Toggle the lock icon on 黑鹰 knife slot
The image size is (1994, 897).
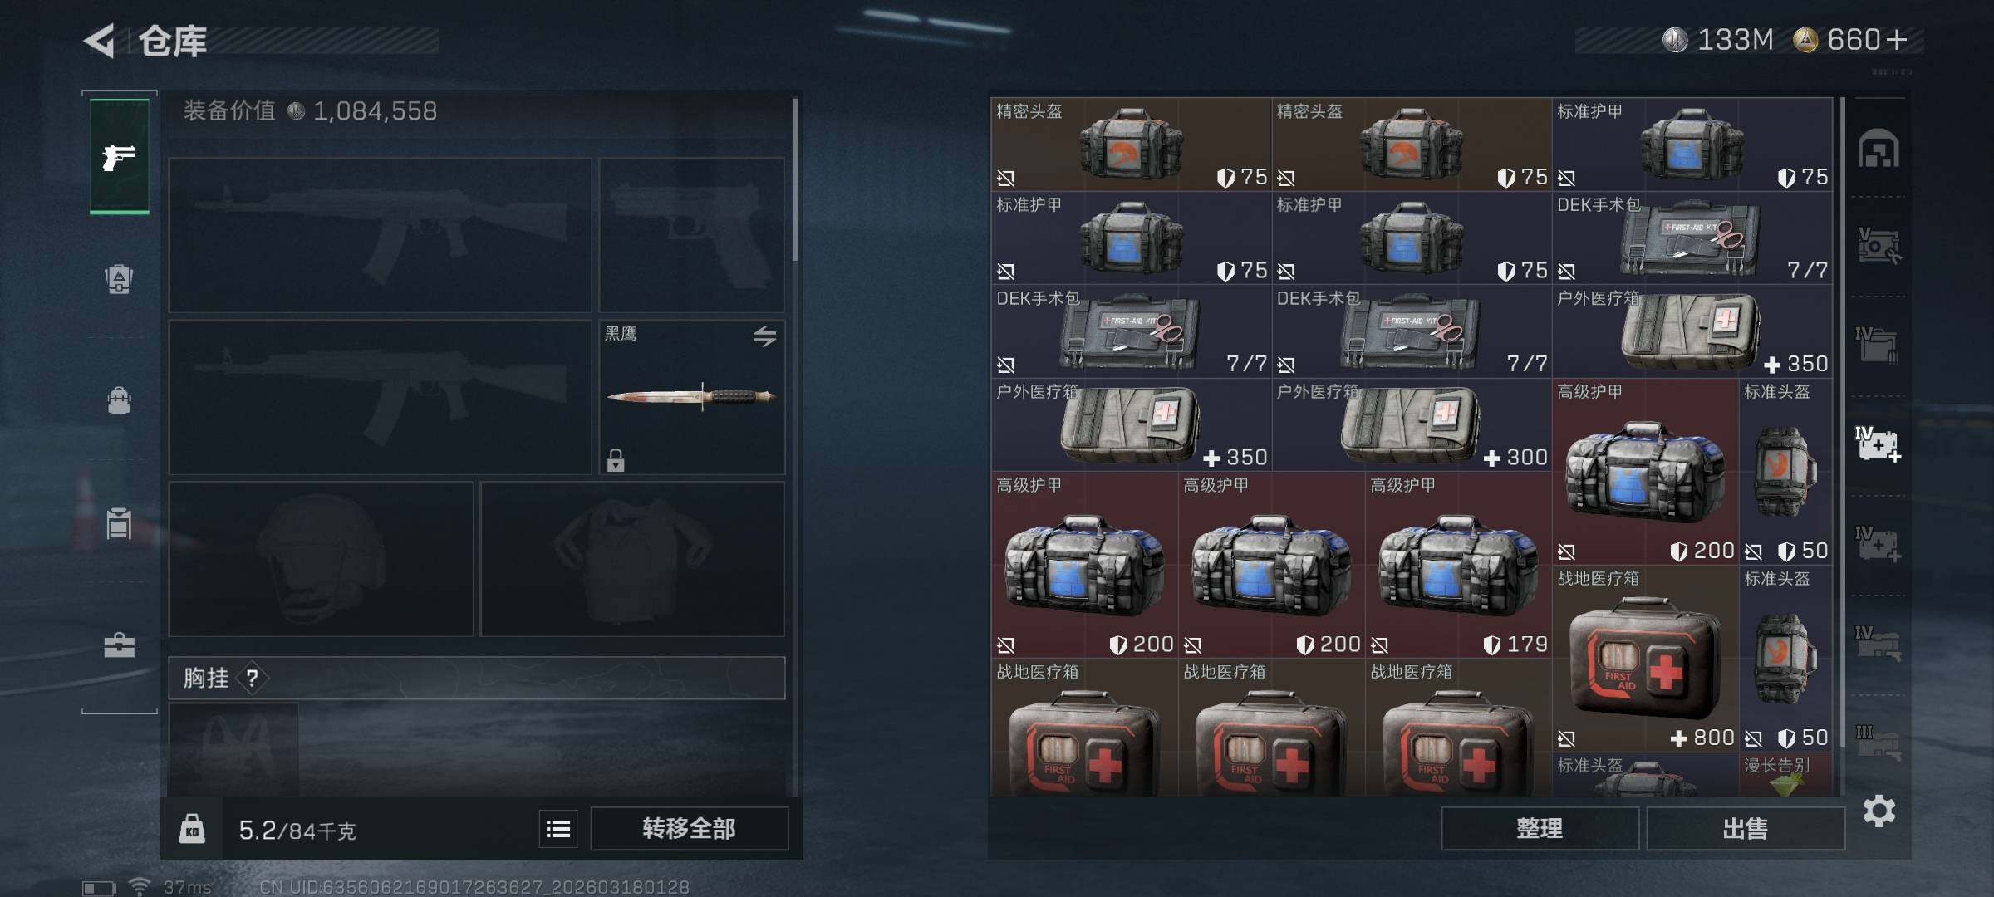coord(616,460)
